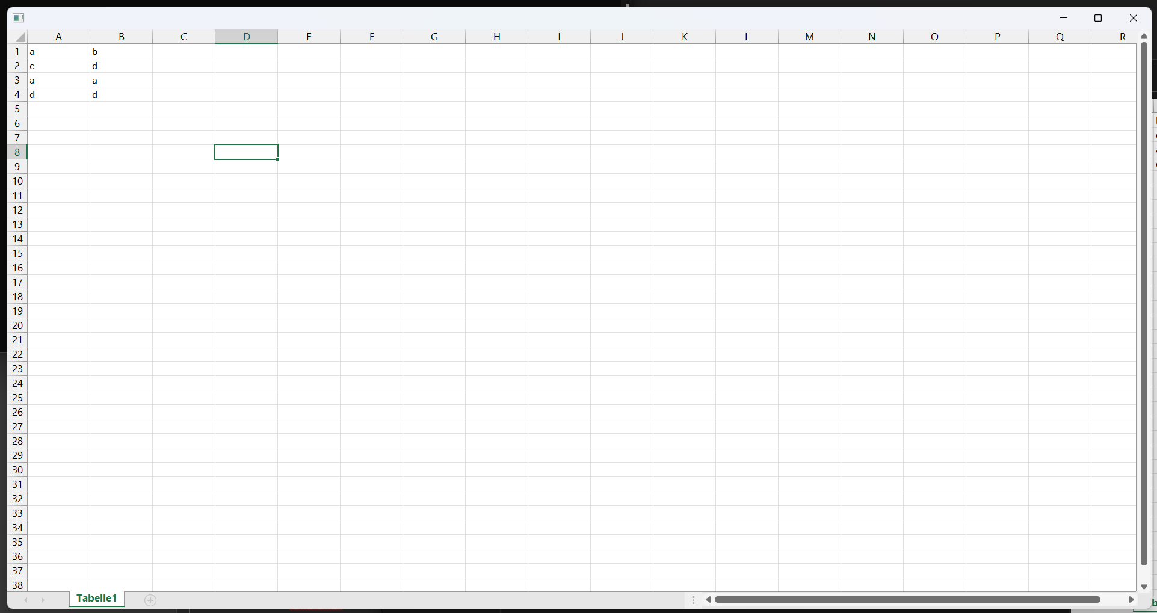1157x613 pixels.
Task: Select row 30 header
Action: (17, 470)
